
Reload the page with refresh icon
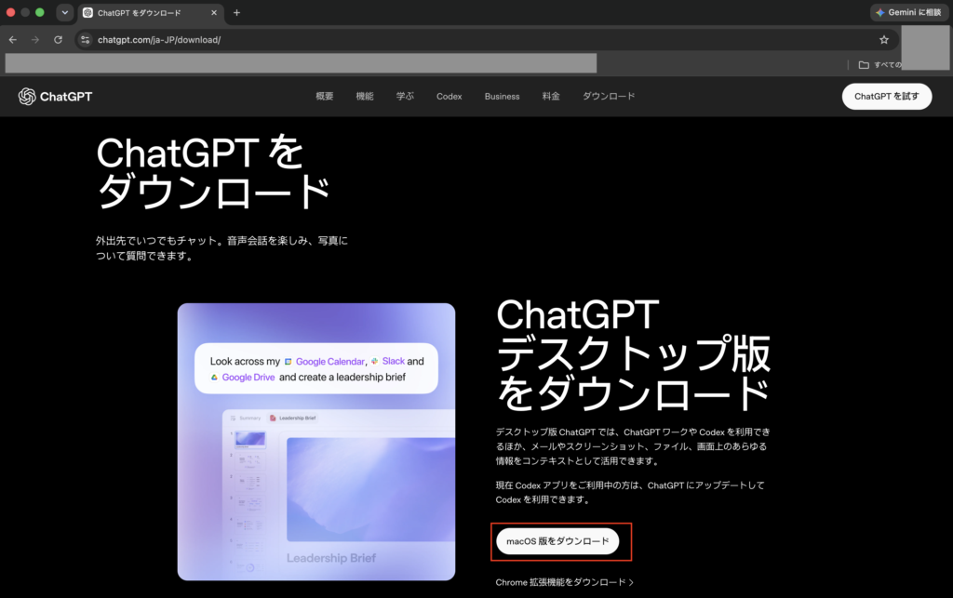(58, 39)
